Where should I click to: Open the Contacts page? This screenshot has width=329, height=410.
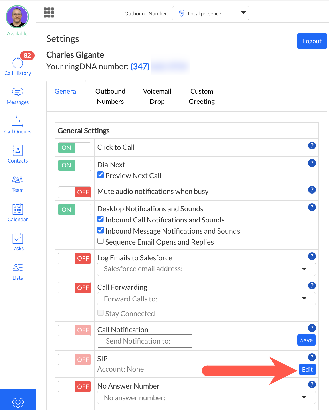click(17, 154)
